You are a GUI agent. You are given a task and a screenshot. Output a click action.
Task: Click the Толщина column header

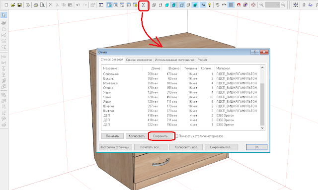coord(190,68)
